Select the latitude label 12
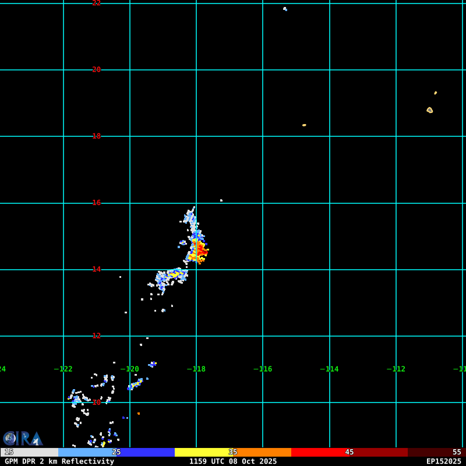This screenshot has width=466, height=466. [x=96, y=336]
